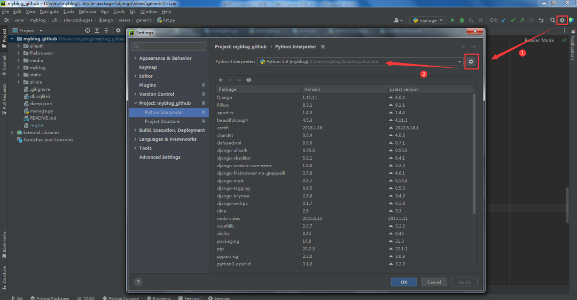
Task: Open manage.py in project tree
Action: 41,110
